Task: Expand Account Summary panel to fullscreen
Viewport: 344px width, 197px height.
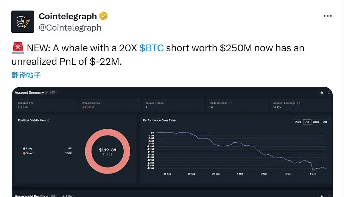Action: tap(329, 92)
